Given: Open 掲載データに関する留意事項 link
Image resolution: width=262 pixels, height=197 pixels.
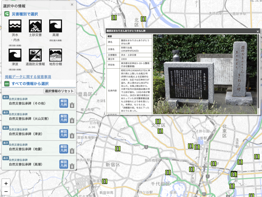Looking at the screenshot, I should [x=28, y=77].
